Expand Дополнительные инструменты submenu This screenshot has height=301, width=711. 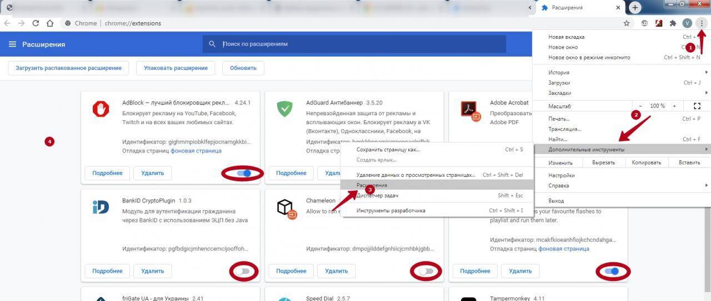tap(621, 150)
